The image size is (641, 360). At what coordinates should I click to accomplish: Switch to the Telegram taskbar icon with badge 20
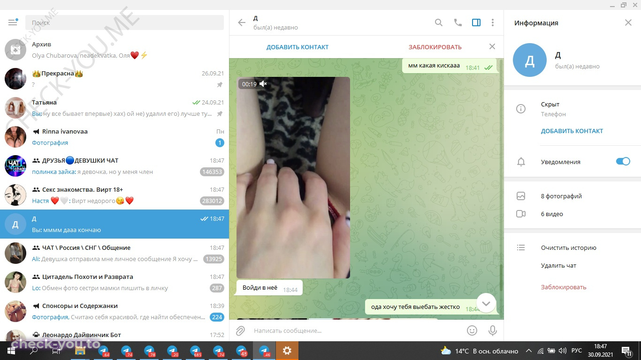pos(172,351)
